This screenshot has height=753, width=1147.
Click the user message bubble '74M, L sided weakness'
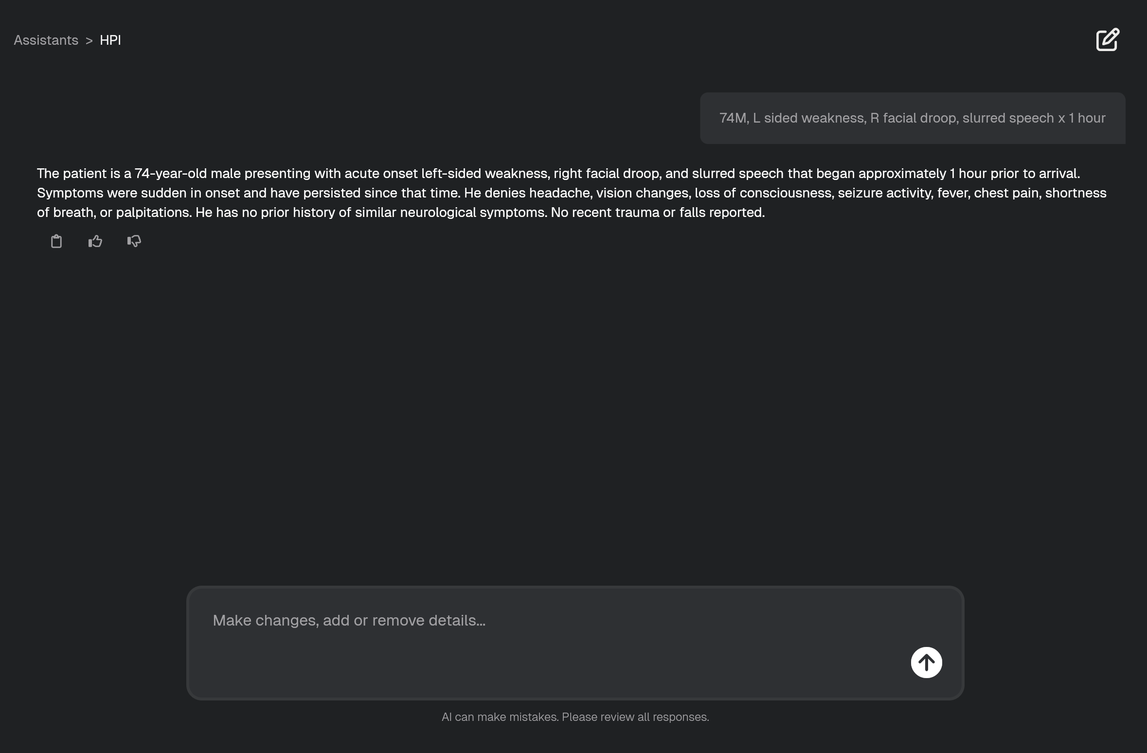[x=912, y=118]
